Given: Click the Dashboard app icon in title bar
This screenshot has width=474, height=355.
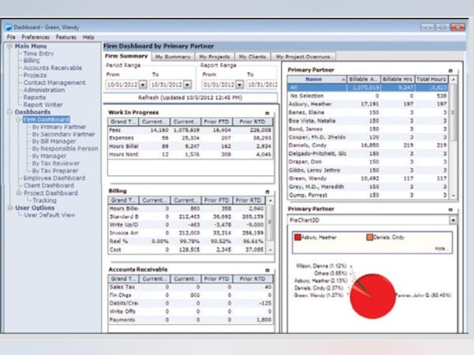Looking at the screenshot, I should pos(9,28).
